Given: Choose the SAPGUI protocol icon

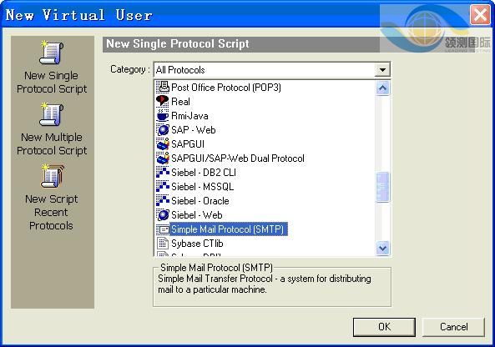Looking at the screenshot, I should (163, 143).
